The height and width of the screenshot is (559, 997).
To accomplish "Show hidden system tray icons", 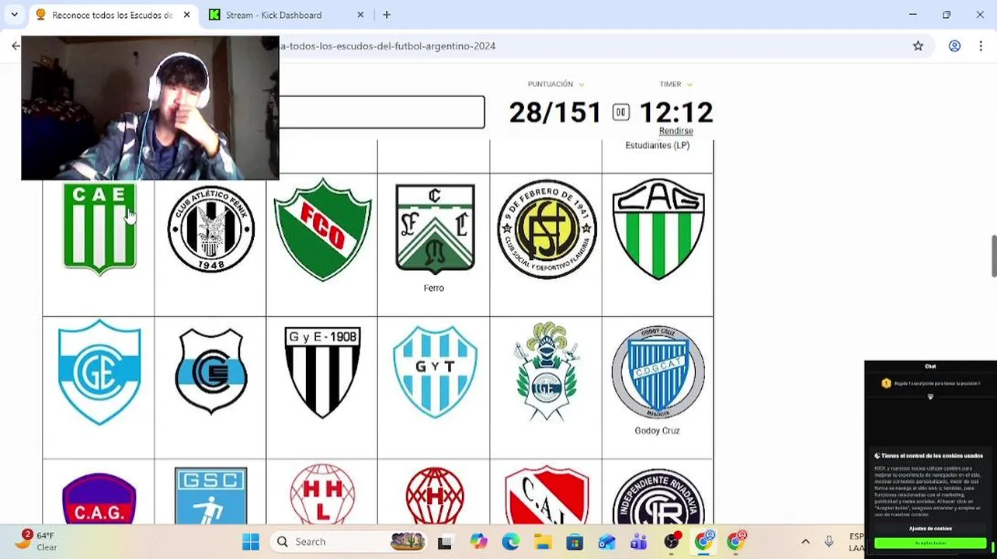I will point(805,542).
